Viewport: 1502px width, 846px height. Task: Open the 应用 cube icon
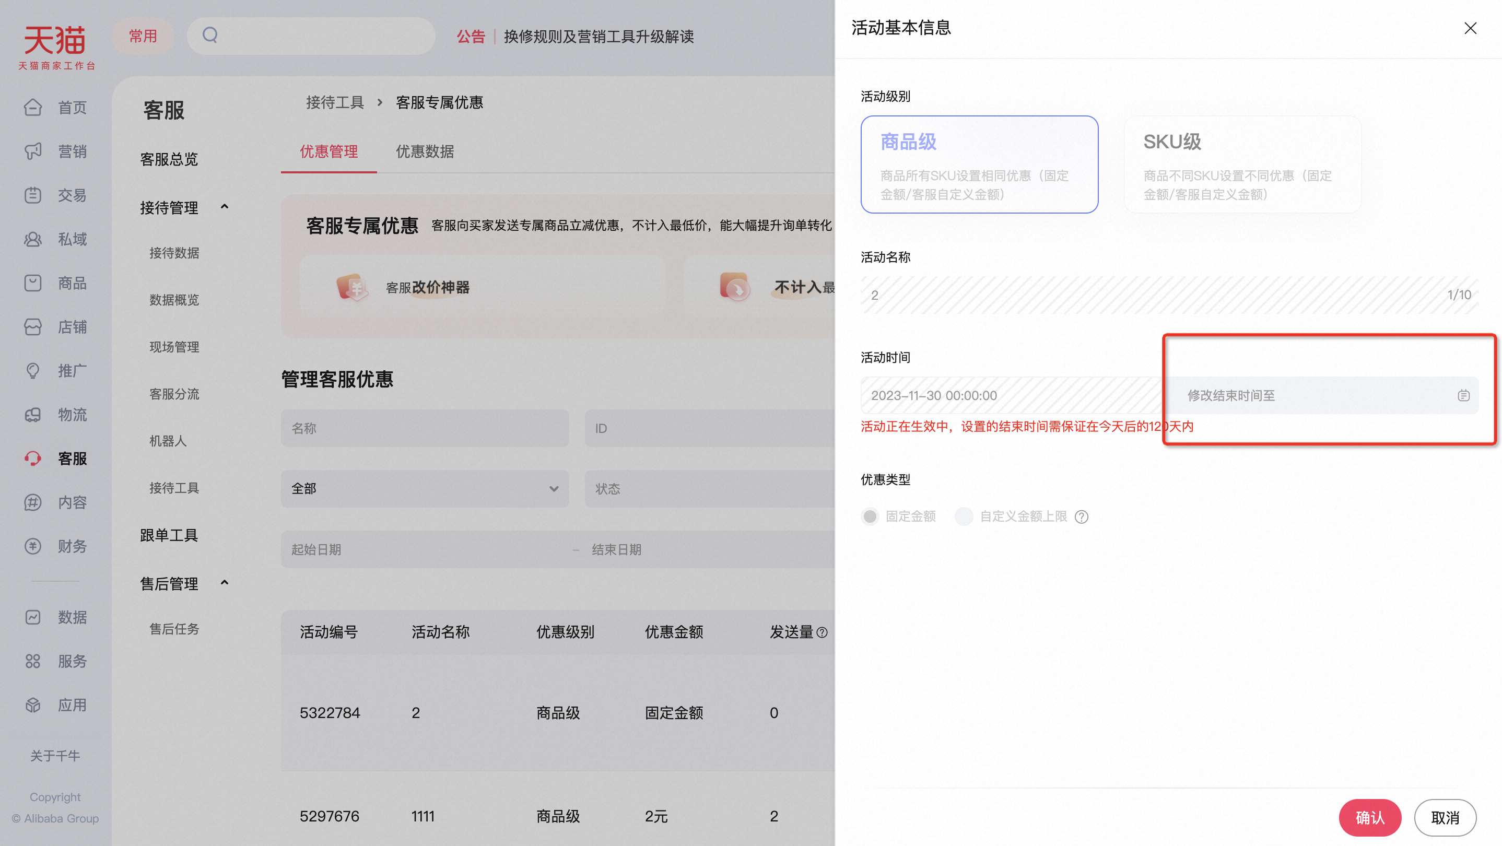coord(33,705)
